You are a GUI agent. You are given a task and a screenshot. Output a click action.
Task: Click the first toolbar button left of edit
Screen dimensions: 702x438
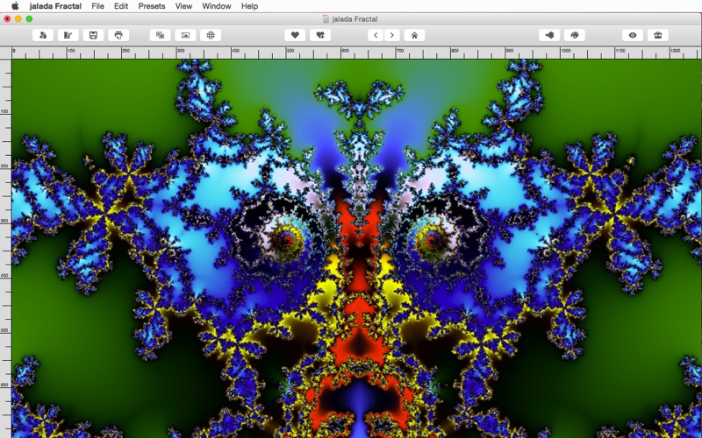click(43, 35)
